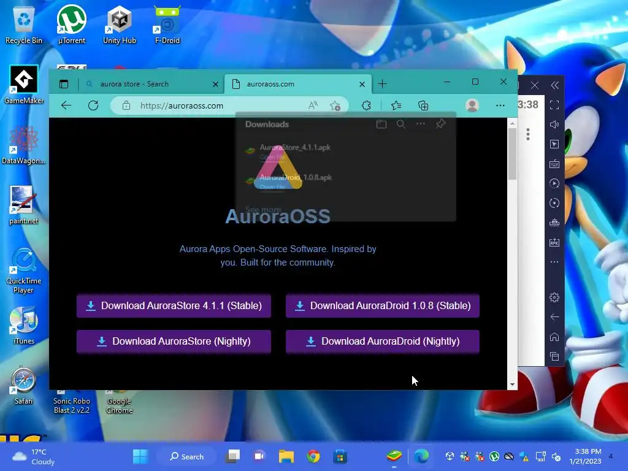The height and width of the screenshot is (471, 628).
Task: Open BlueStacks keyboard controls icon
Action: pyautogui.click(x=554, y=164)
